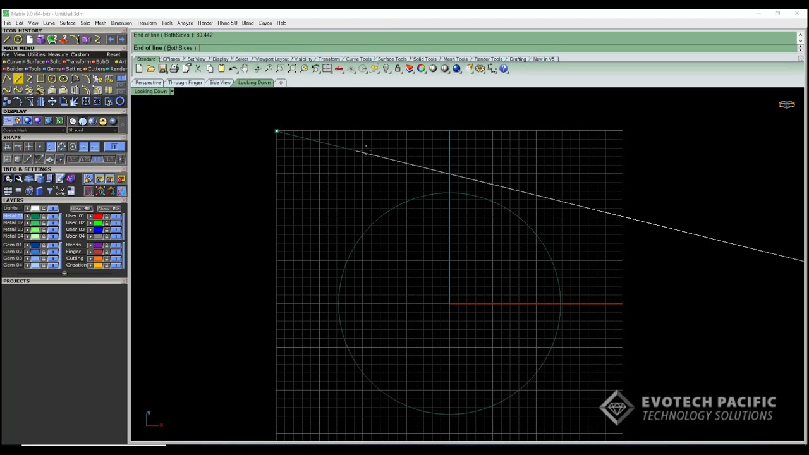
Task: Open the Drafting toolbar tab
Action: 518,59
